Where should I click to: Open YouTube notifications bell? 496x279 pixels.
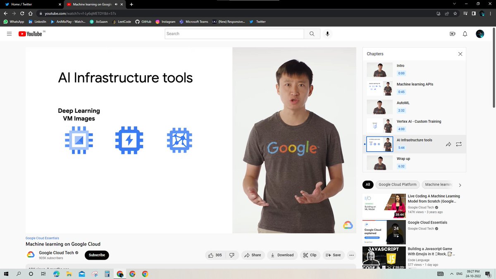[465, 34]
